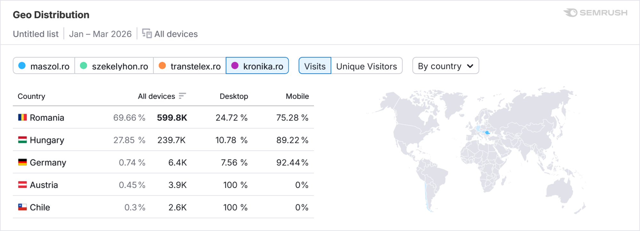Click the Hungary flag icon
This screenshot has width=640, height=231.
22,140
